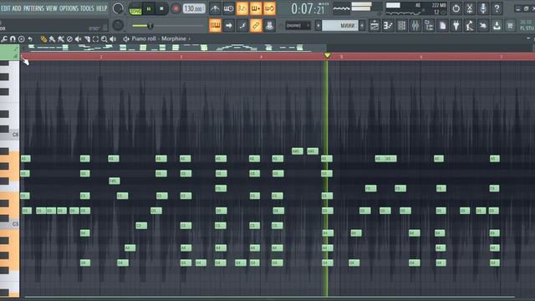Toggle the piano roll snap magnet
The width and height of the screenshot is (535, 301).
[x=13, y=39]
